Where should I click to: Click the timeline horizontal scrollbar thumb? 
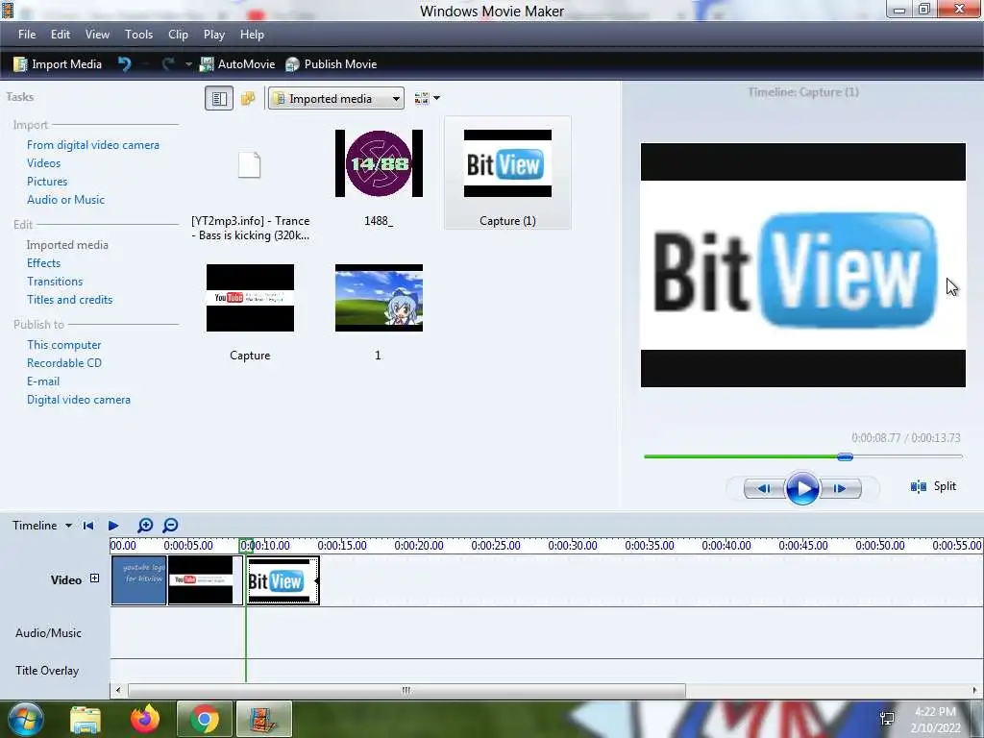tap(406, 690)
